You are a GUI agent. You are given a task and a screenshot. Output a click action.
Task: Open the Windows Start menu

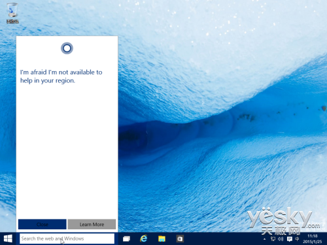[x=8, y=238]
